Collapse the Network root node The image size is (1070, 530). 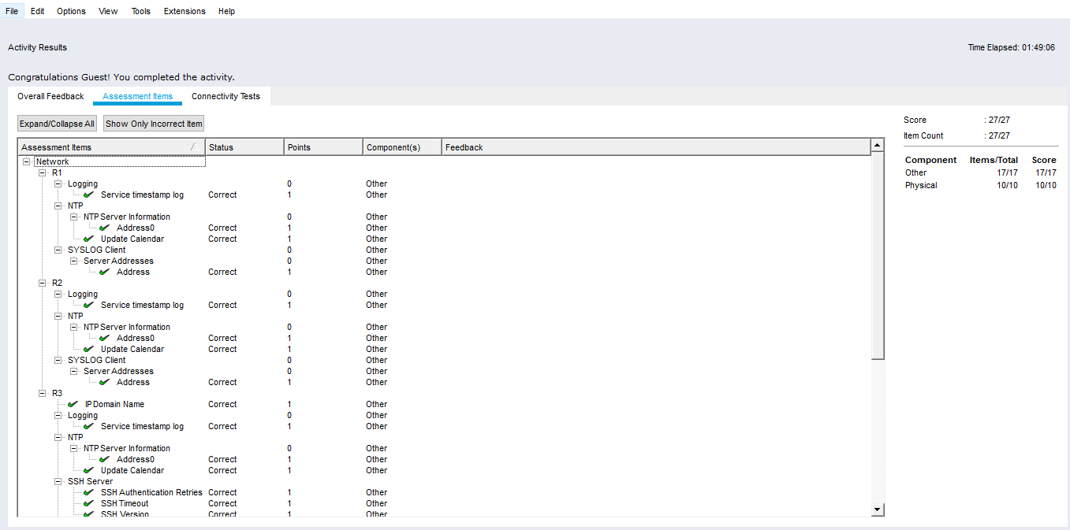tap(27, 161)
